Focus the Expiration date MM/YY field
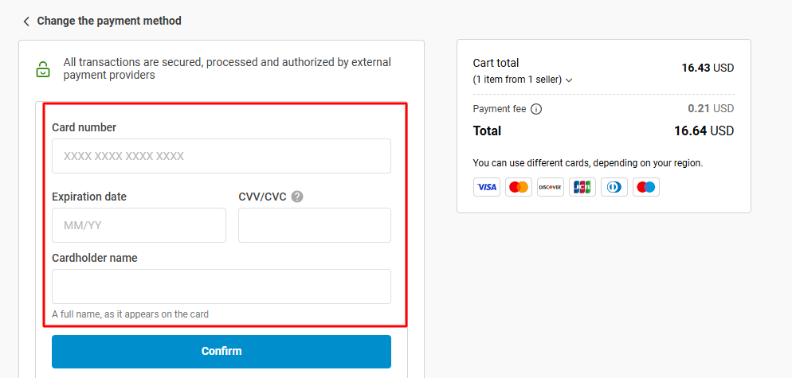The width and height of the screenshot is (792, 378). (139, 225)
